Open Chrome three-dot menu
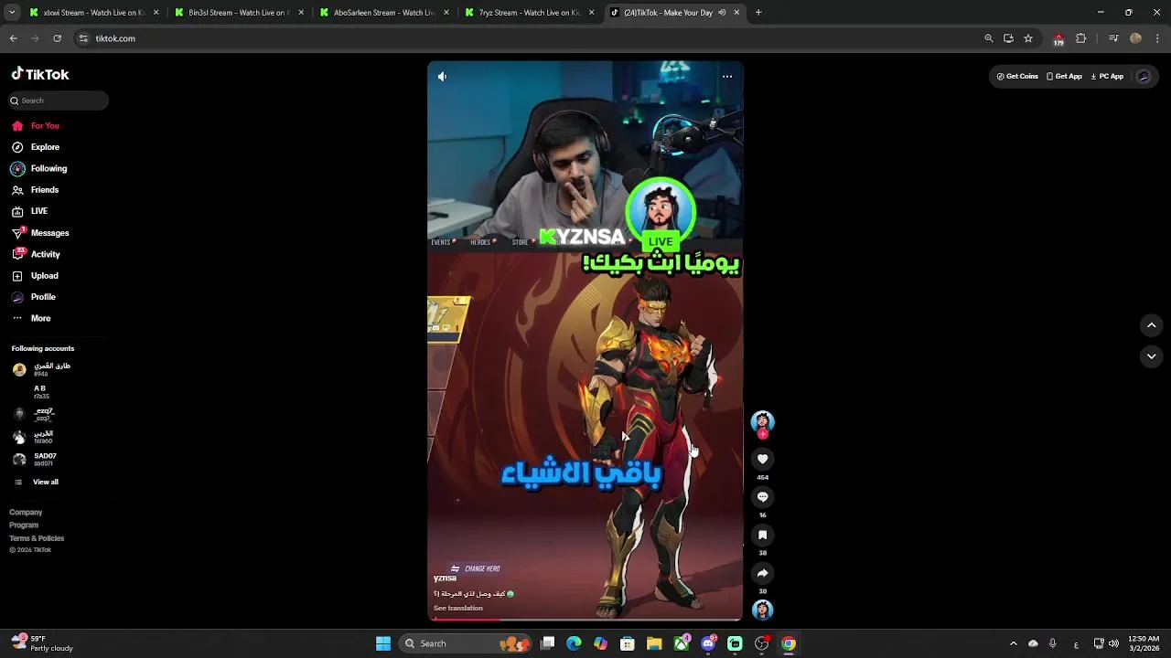Viewport: 1171px width, 658px height. point(1158,38)
